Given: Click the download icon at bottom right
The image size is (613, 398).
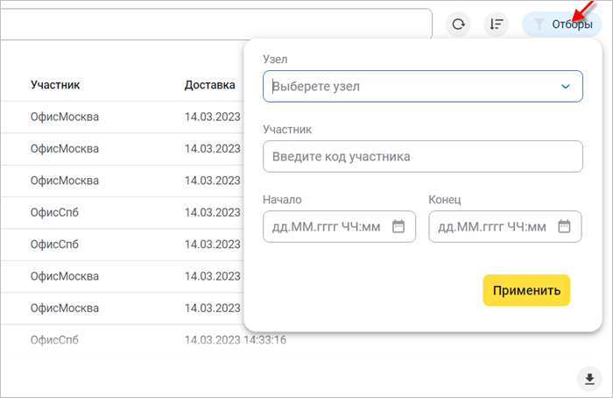Looking at the screenshot, I should [x=589, y=378].
